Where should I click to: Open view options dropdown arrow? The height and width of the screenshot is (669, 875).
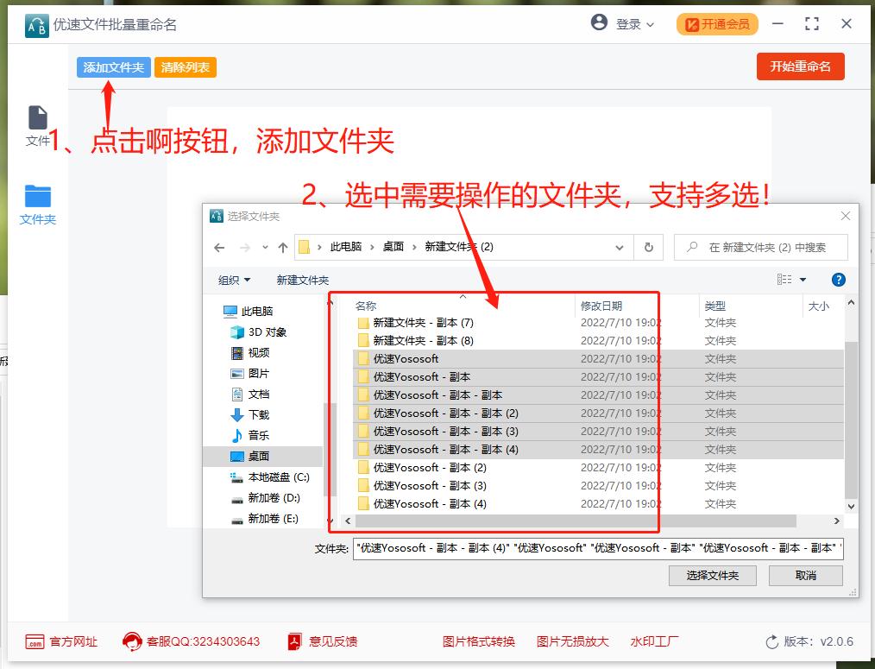tap(803, 279)
